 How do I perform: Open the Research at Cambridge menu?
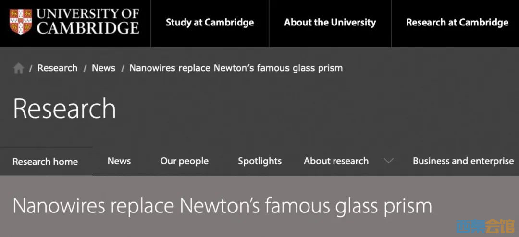(457, 23)
